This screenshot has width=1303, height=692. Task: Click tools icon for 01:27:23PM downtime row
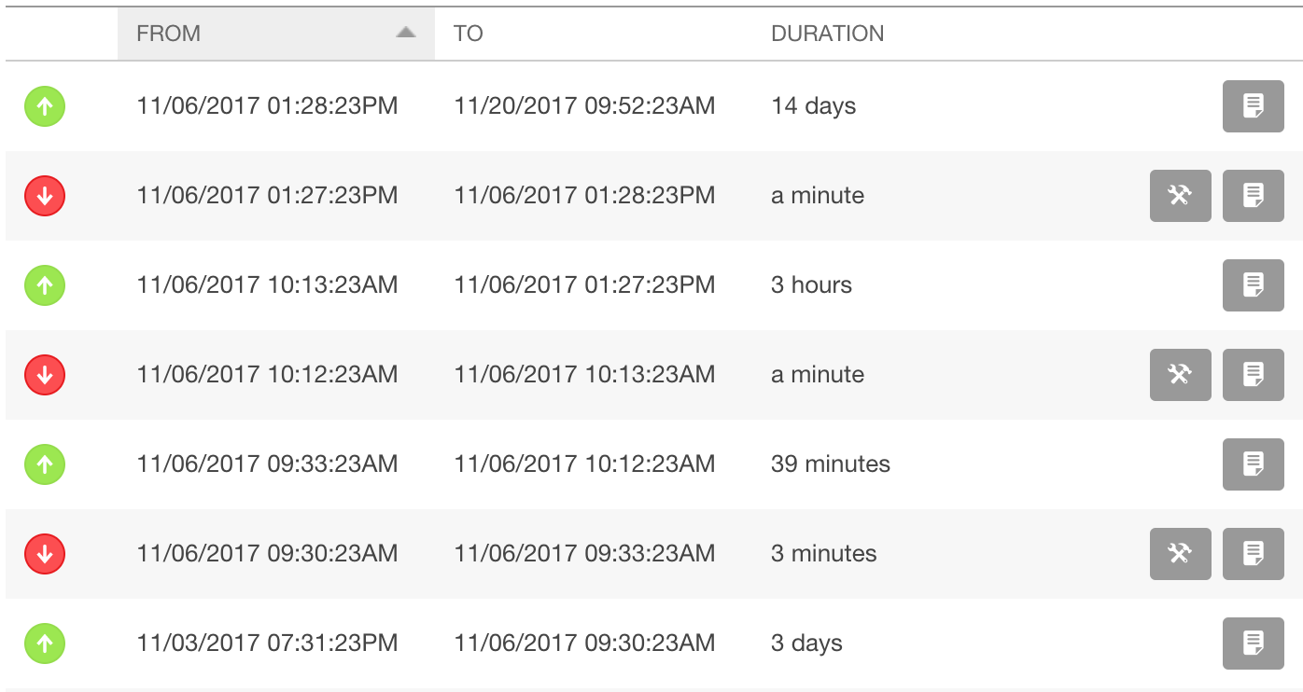[x=1181, y=196]
